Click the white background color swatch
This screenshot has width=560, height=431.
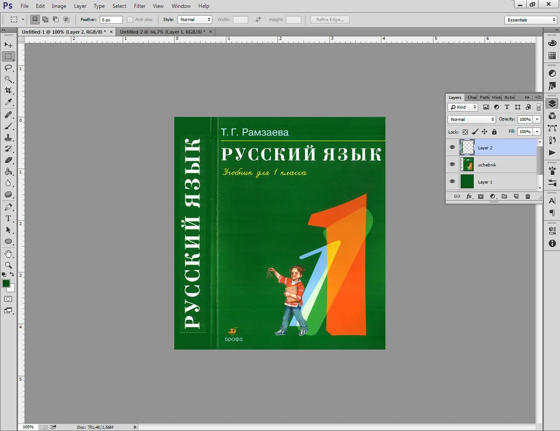click(x=12, y=289)
